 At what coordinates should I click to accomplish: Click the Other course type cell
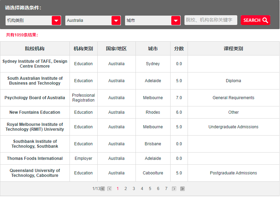click(233, 112)
